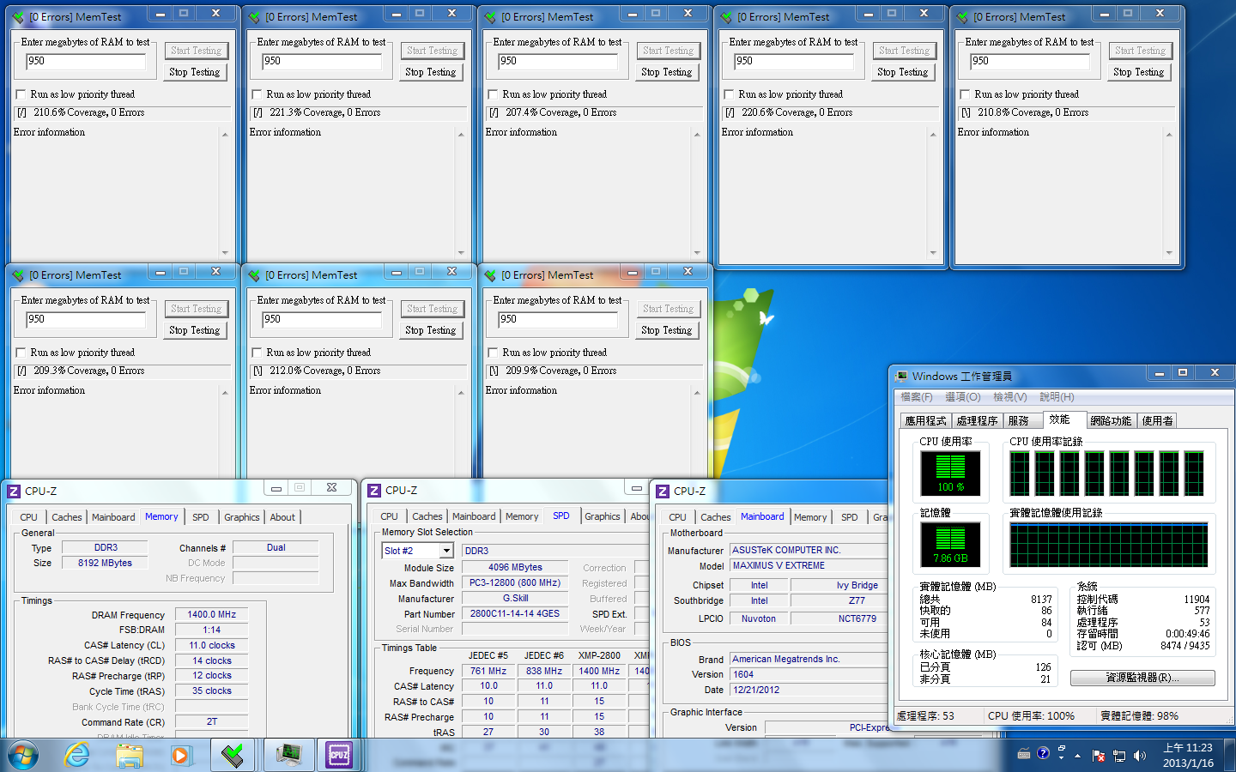Click title icon of 210.6% coverage MemTest window
This screenshot has width=1236, height=772.
(x=18, y=17)
